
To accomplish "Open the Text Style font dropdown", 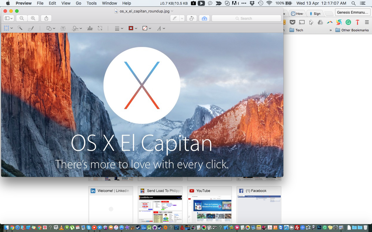I will 161,28.
